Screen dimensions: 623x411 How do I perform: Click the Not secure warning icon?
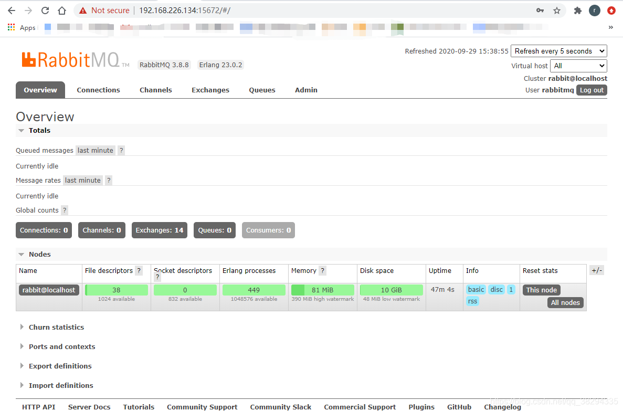(x=82, y=10)
